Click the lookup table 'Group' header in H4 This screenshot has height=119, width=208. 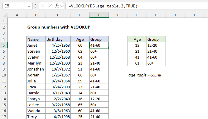click(156, 39)
